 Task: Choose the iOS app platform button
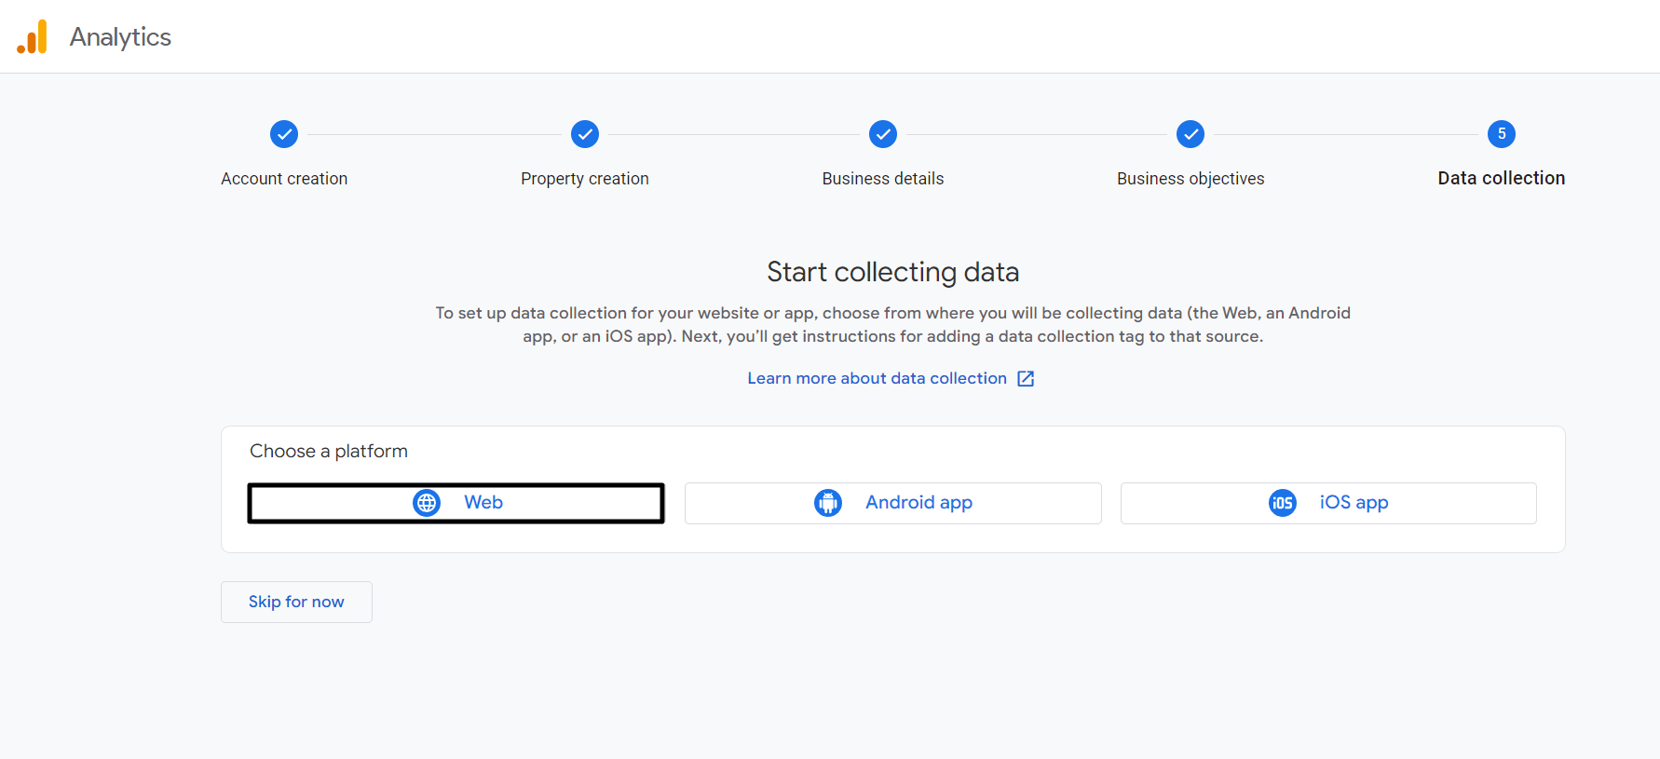[x=1328, y=503]
